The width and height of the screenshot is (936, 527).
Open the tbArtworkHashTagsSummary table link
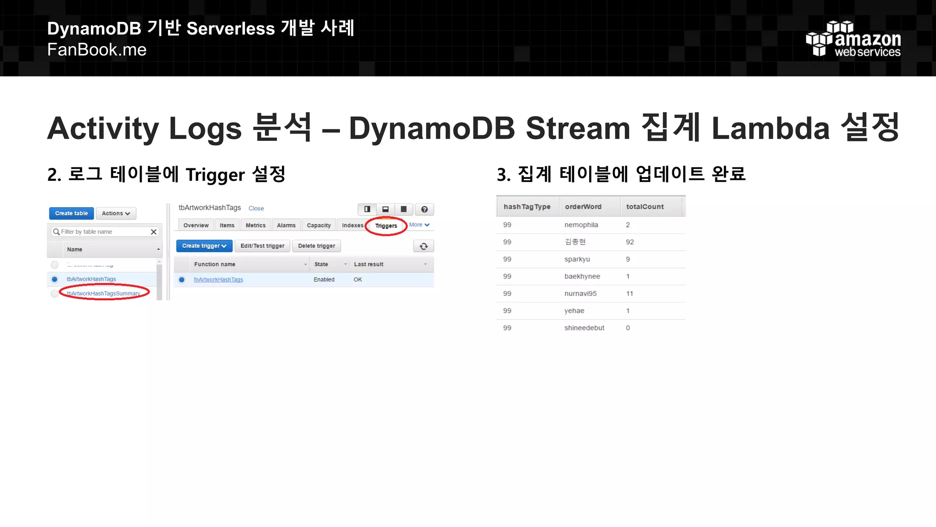point(103,294)
